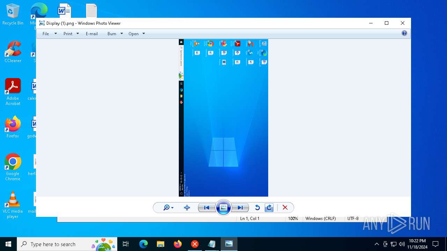Image resolution: width=447 pixels, height=251 pixels.
Task: Open Photo Viewer help icon
Action: point(404,33)
